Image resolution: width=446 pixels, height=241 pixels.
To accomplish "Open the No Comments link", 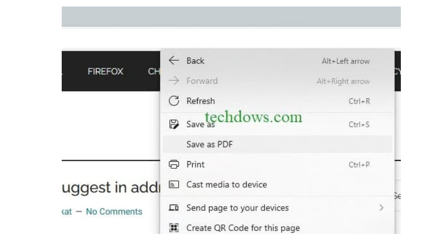I will click(114, 211).
